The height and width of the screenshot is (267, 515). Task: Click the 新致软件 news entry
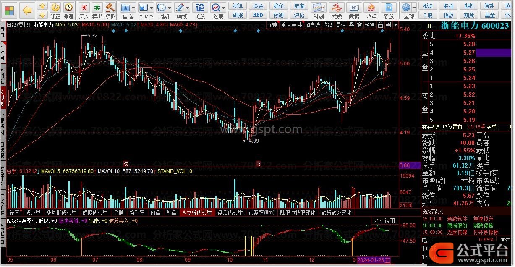tap(457, 219)
